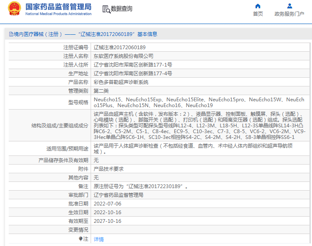This screenshot has height=246, width=312.
Task: Open the 数据查询 page
Action: pyautogui.click(x=121, y=9)
